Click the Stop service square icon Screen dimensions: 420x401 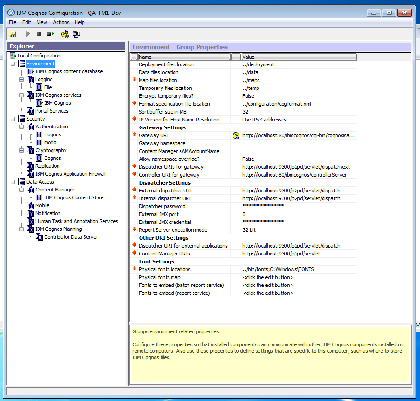(x=39, y=34)
